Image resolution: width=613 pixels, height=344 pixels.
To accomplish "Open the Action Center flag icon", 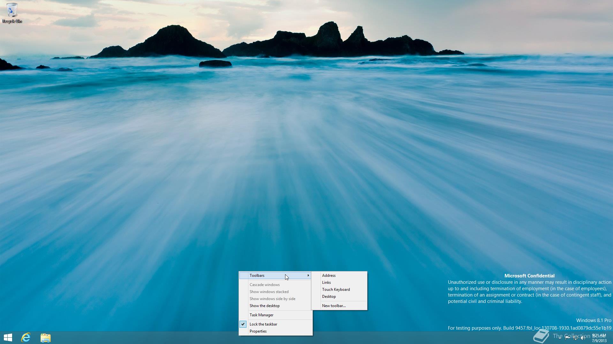I will click(567, 338).
